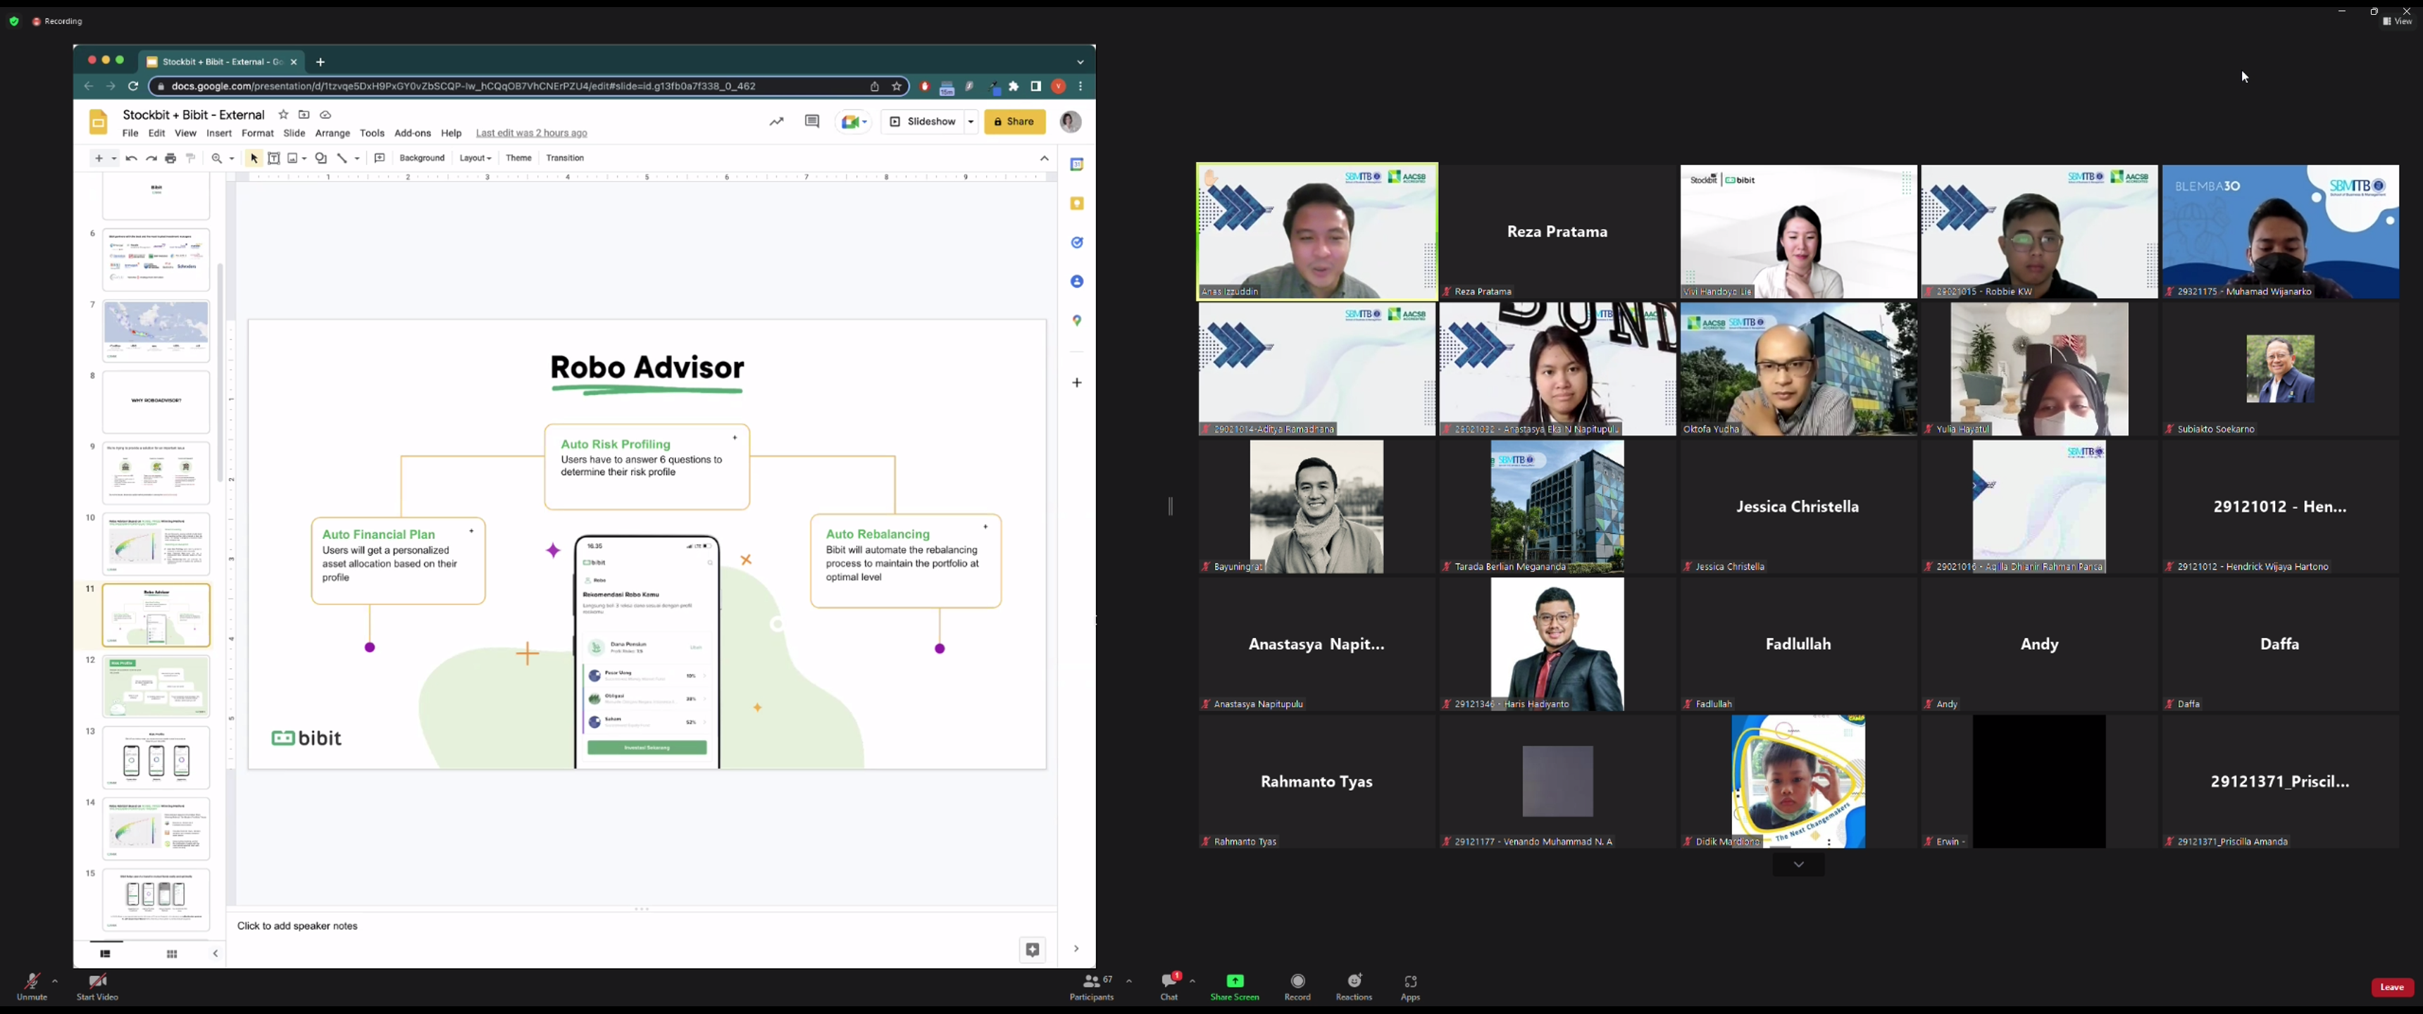Open comment history icon
The height and width of the screenshot is (1014, 2423).
click(813, 121)
